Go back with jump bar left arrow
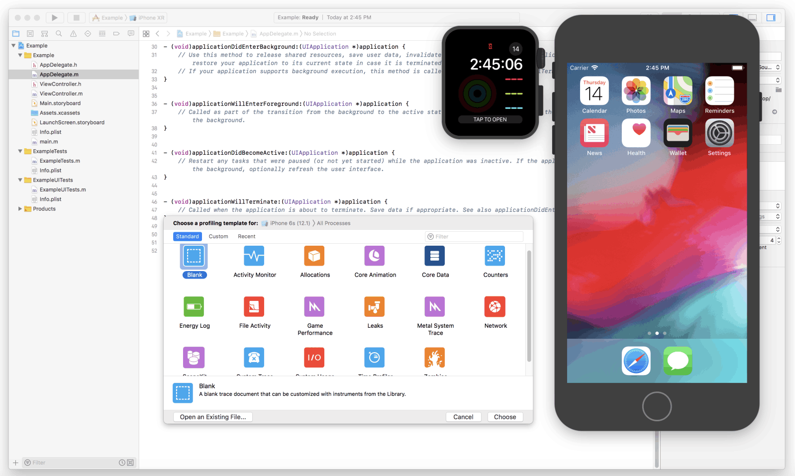Image resolution: width=795 pixels, height=476 pixels. [158, 34]
